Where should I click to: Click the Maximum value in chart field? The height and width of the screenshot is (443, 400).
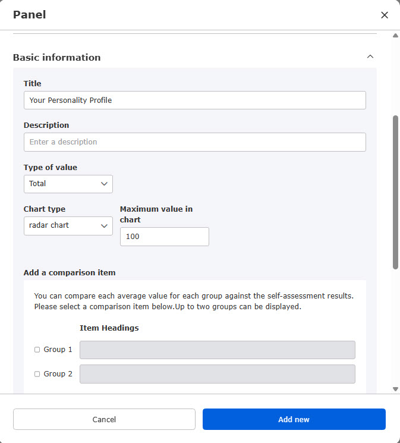pyautogui.click(x=165, y=237)
